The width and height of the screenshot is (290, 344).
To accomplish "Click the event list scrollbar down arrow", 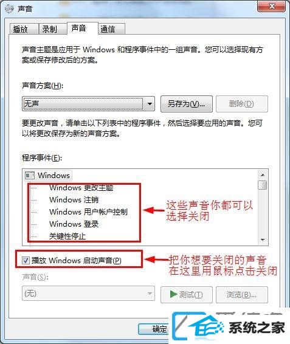I will pos(263,240).
